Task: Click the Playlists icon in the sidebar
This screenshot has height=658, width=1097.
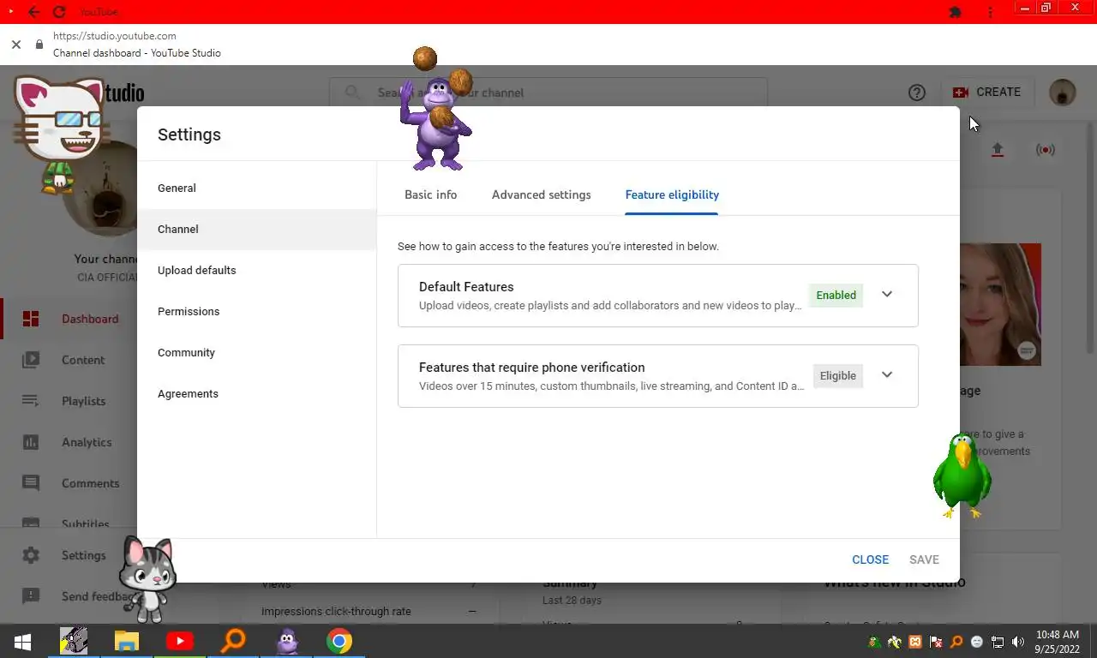Action: 31,401
